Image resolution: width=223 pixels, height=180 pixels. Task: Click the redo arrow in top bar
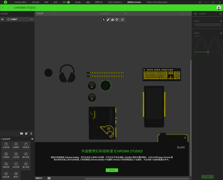(x=189, y=14)
